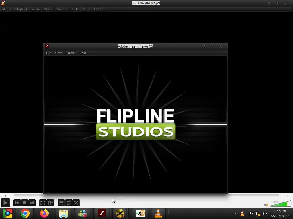Open VLC extended settings equalizer button
Screen dimensions: 293x219
50,203
